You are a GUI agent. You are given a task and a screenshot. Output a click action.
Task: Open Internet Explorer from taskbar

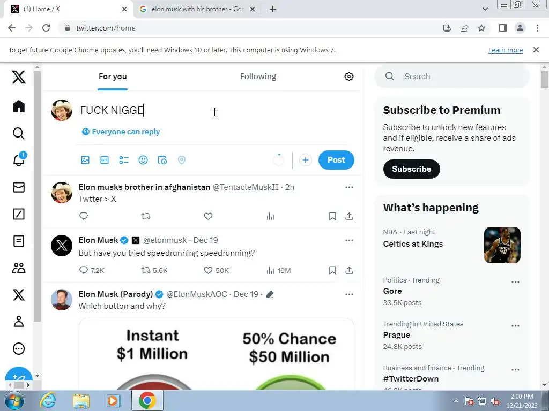click(48, 401)
